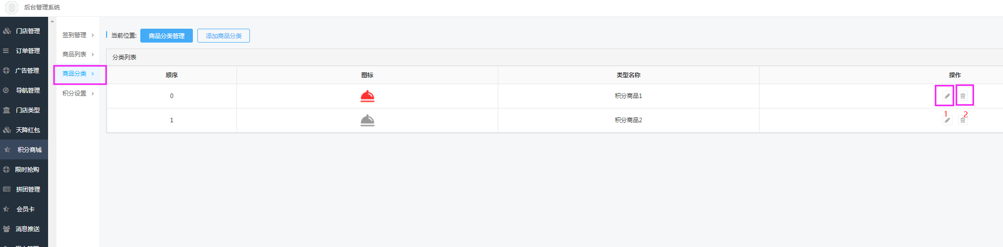This screenshot has width=1003, height=247.
Task: Open 订单管理 in the sidebar
Action: pos(24,50)
